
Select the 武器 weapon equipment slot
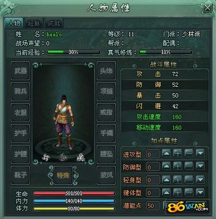coord(20,71)
